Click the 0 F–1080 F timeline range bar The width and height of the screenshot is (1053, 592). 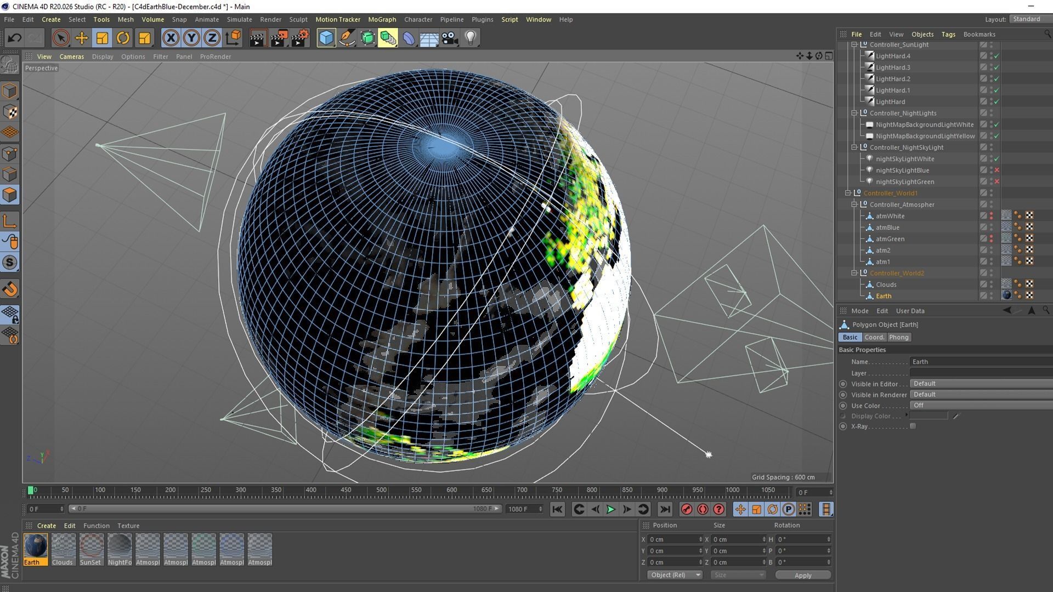(x=285, y=509)
